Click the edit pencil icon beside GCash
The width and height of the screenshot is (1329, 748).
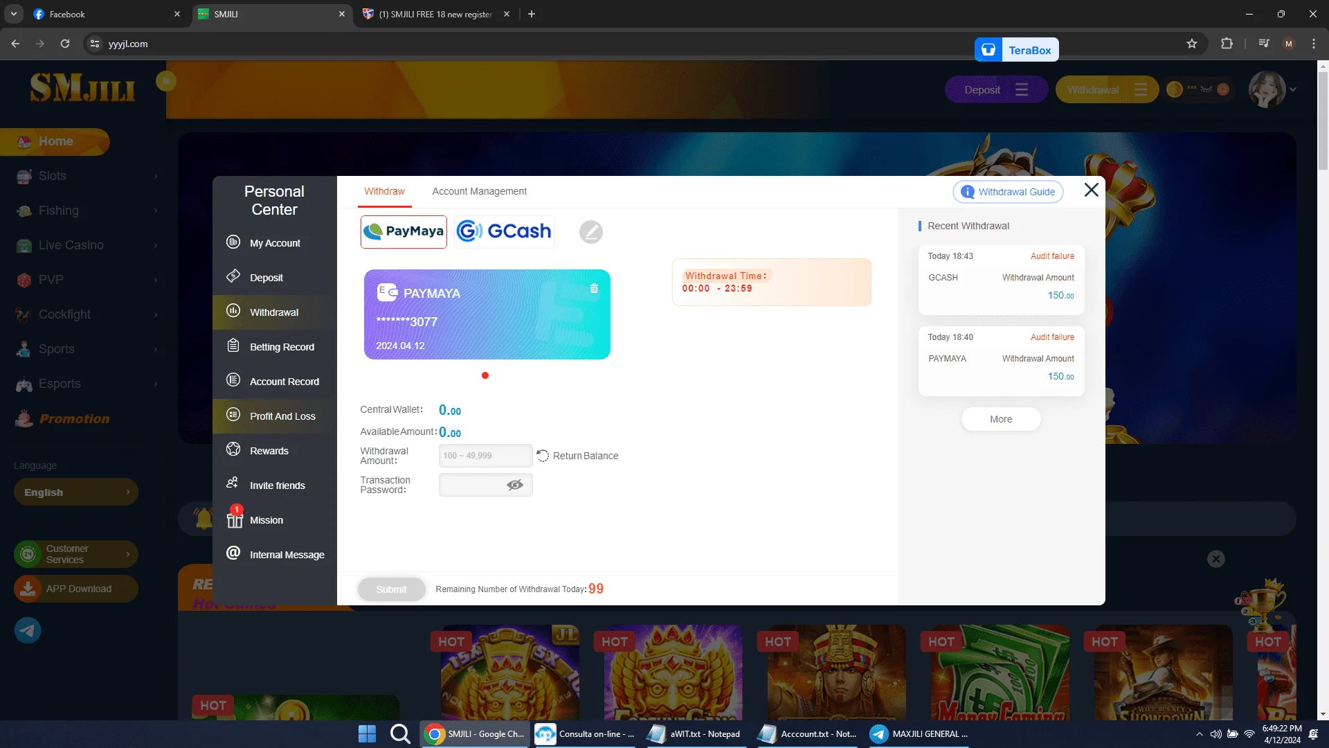coord(590,232)
